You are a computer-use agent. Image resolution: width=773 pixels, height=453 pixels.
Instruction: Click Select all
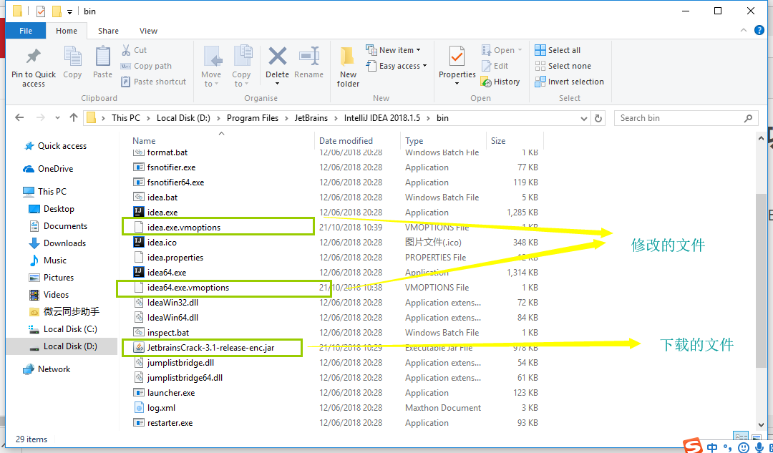click(x=558, y=50)
